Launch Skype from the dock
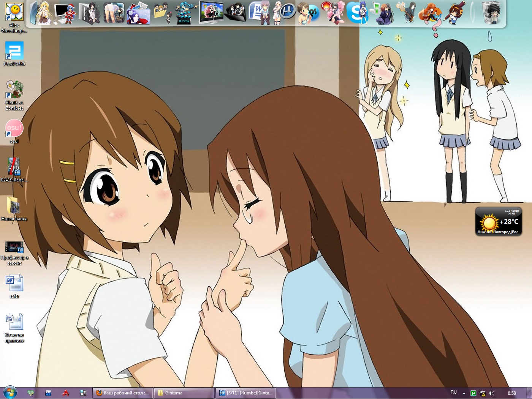Screen dimensions: 532x399 coord(357,13)
